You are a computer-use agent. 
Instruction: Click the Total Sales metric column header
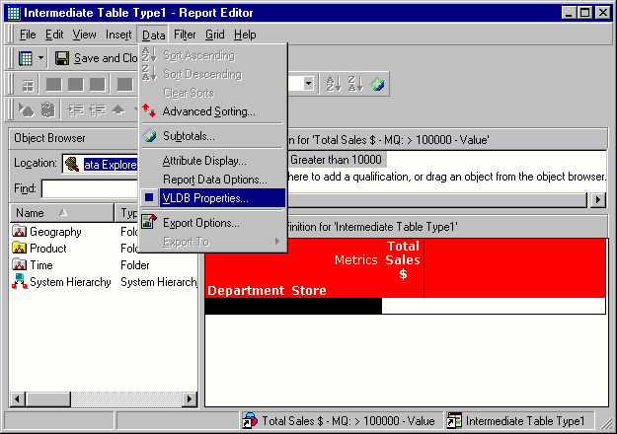[x=403, y=259]
